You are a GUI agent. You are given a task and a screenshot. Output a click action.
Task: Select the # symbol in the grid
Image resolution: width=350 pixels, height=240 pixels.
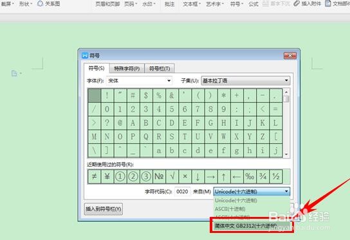133,96
